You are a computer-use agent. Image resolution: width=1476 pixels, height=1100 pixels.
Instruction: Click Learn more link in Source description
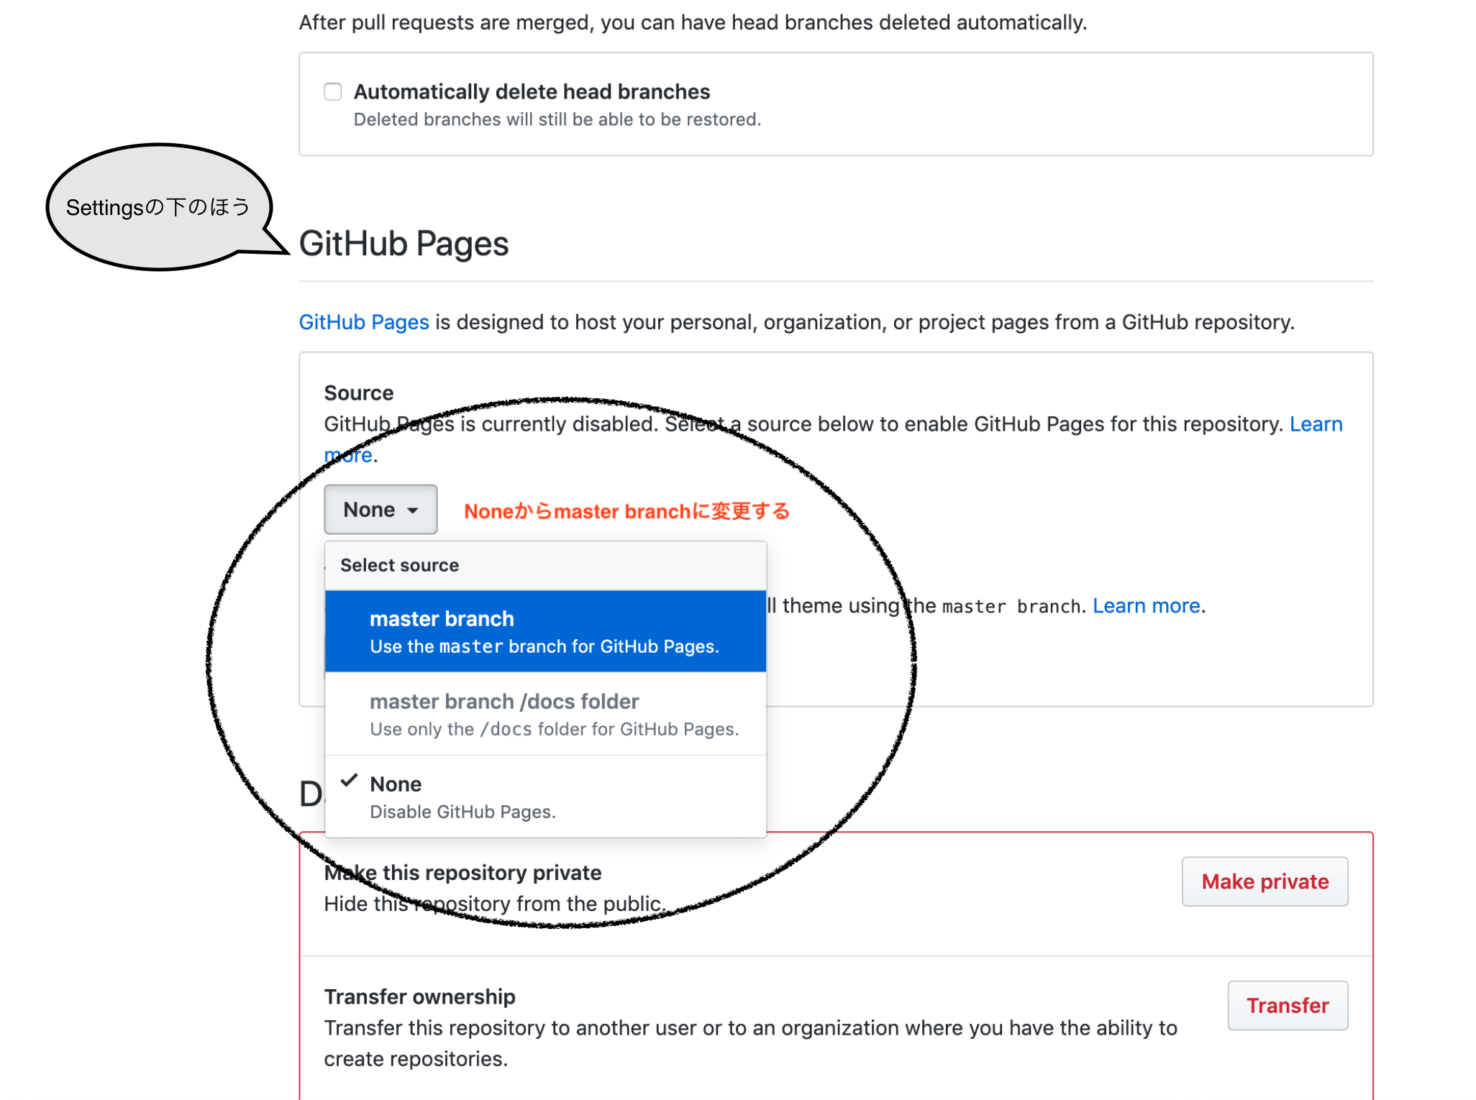tap(1316, 424)
